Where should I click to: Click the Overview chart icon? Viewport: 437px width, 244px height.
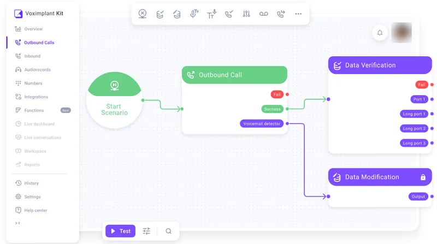coord(18,29)
